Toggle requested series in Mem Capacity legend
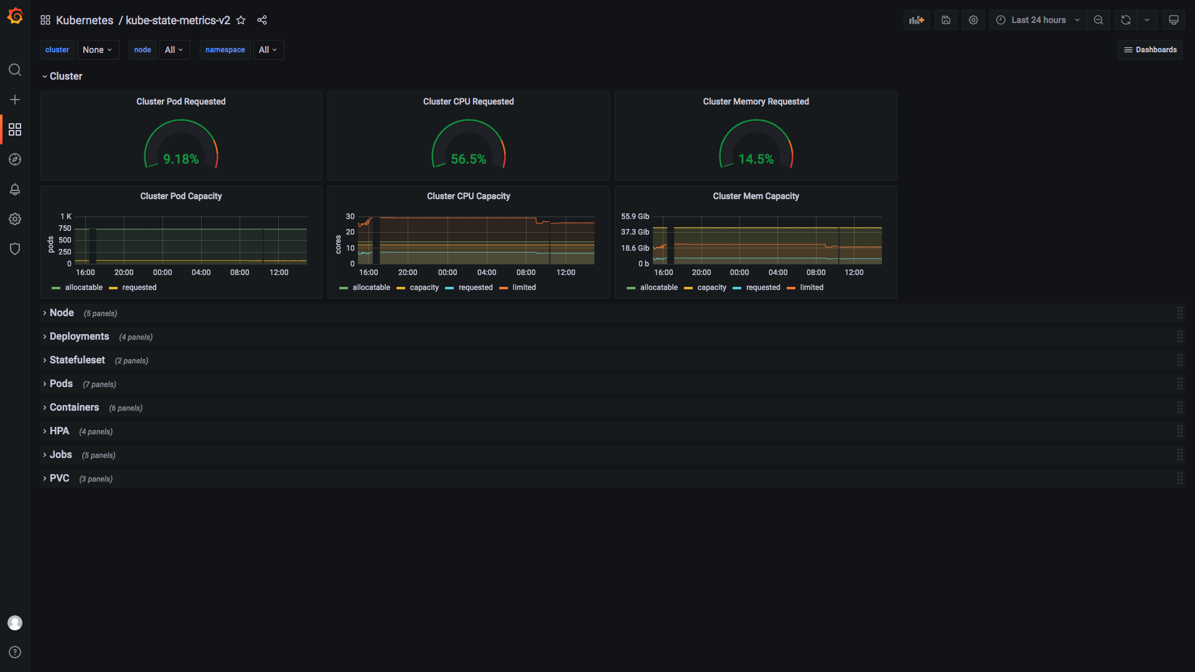1195x672 pixels. (x=763, y=287)
